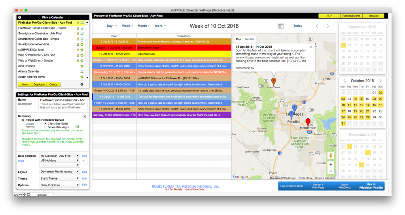Select 14 in October 2016 mini calendar
This screenshot has width=405, height=215.
point(368,105)
